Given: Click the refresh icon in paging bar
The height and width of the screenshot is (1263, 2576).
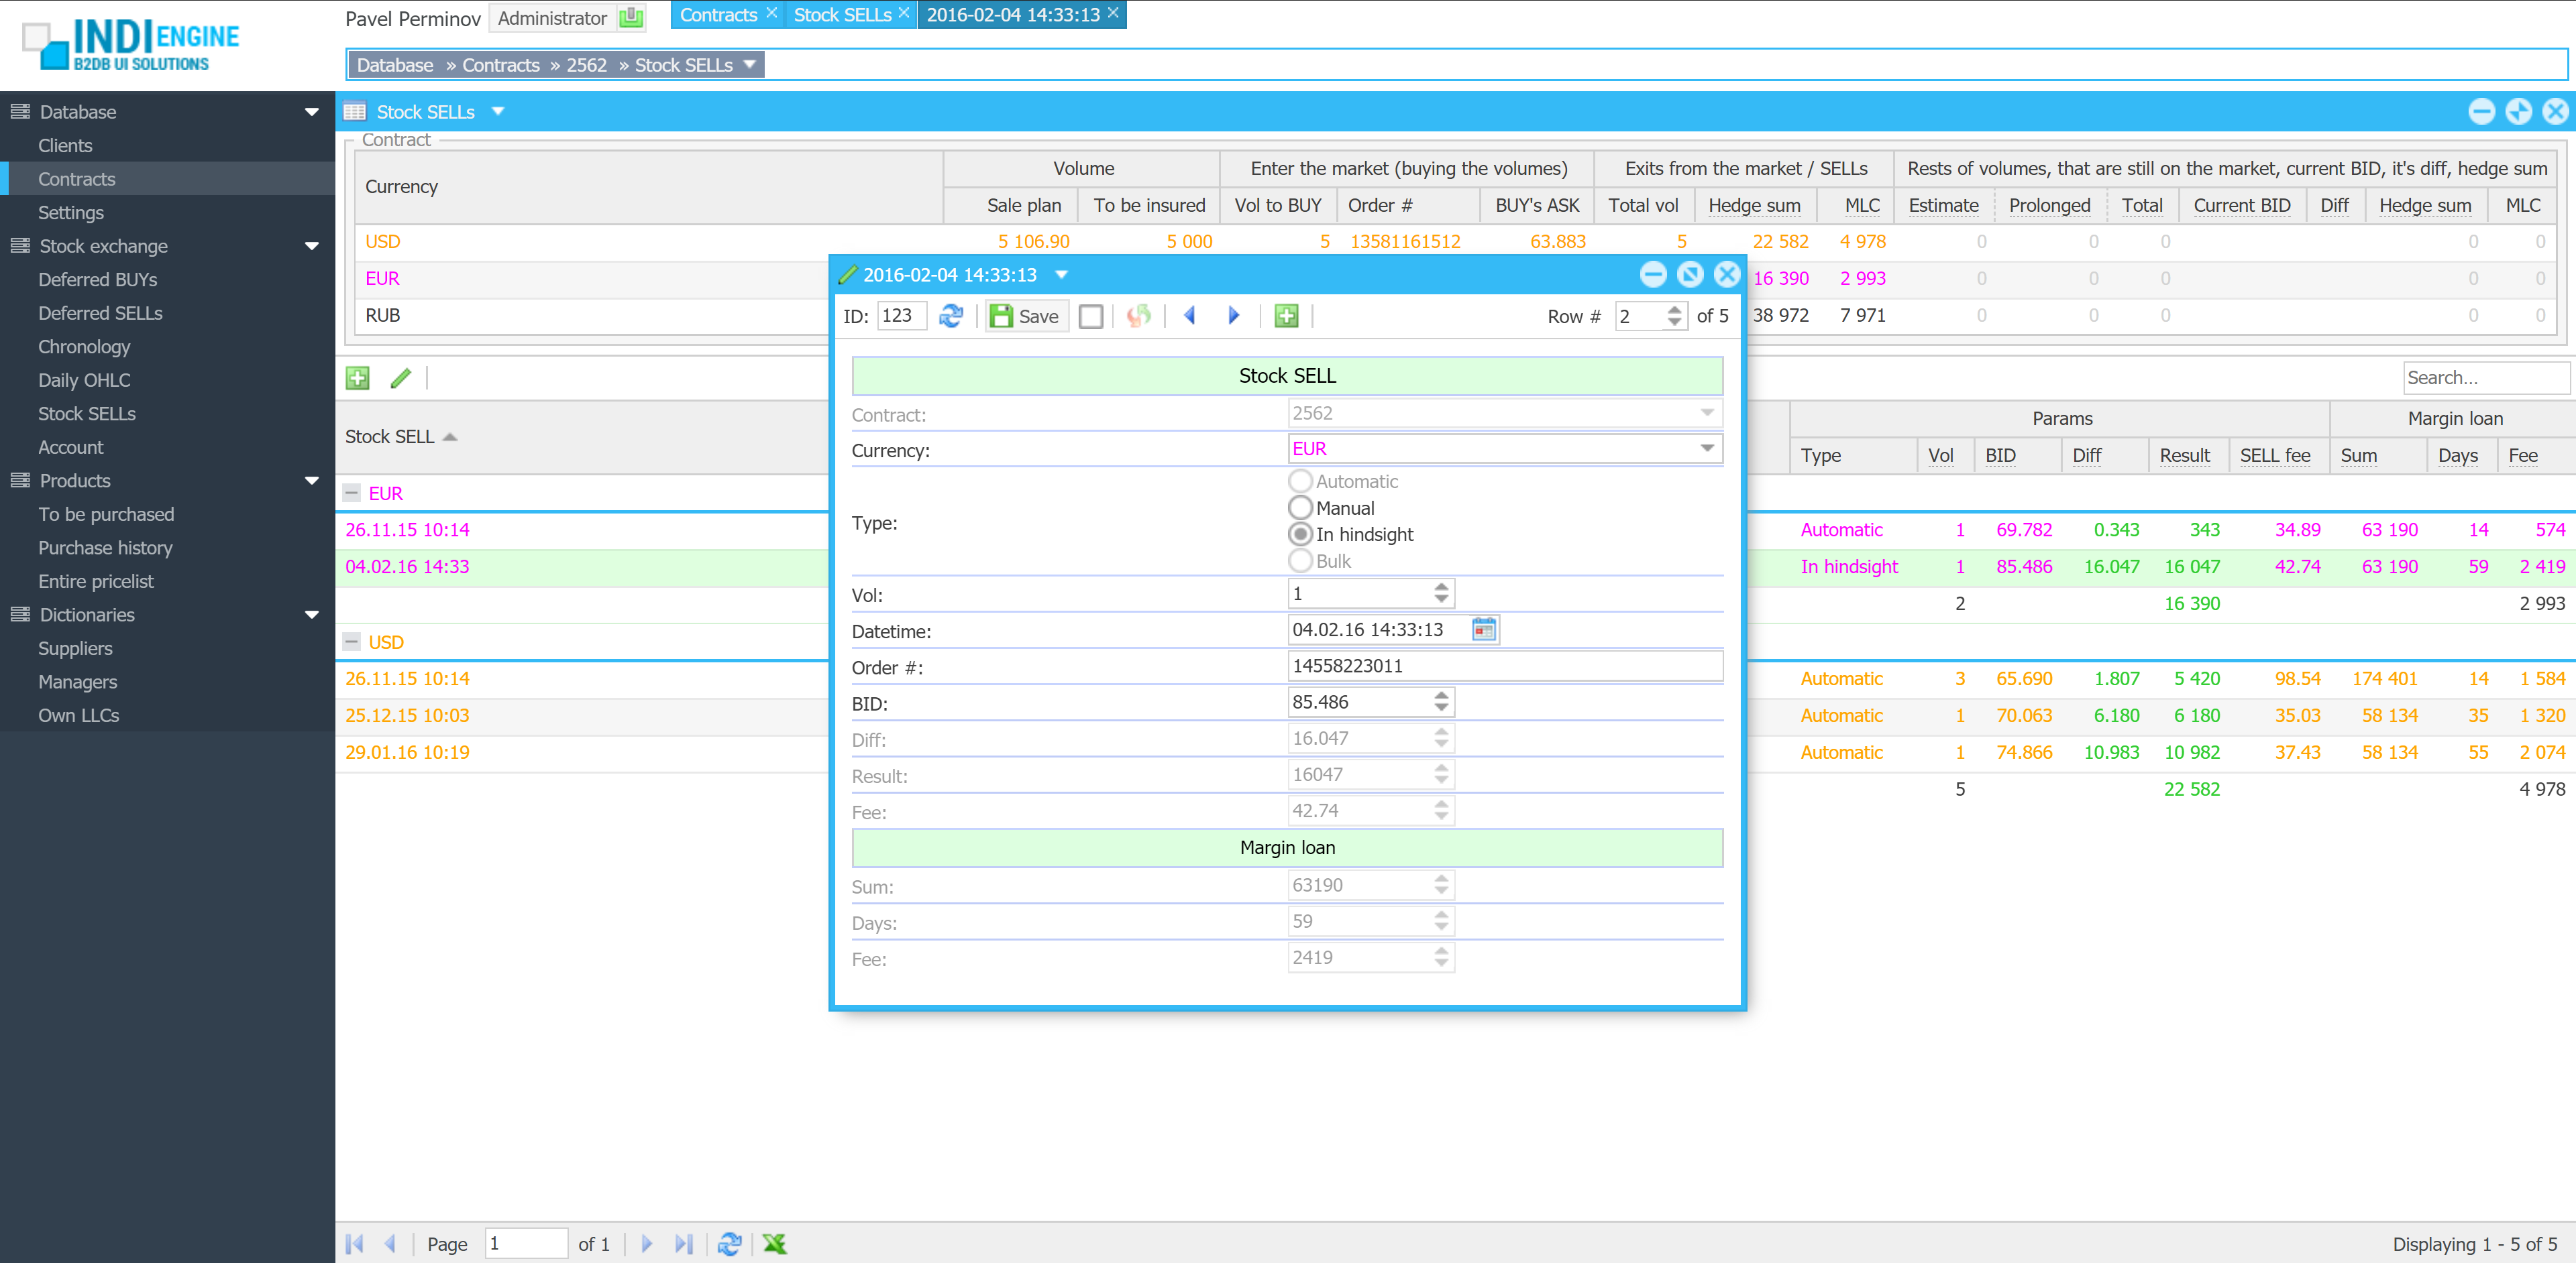Looking at the screenshot, I should (729, 1243).
